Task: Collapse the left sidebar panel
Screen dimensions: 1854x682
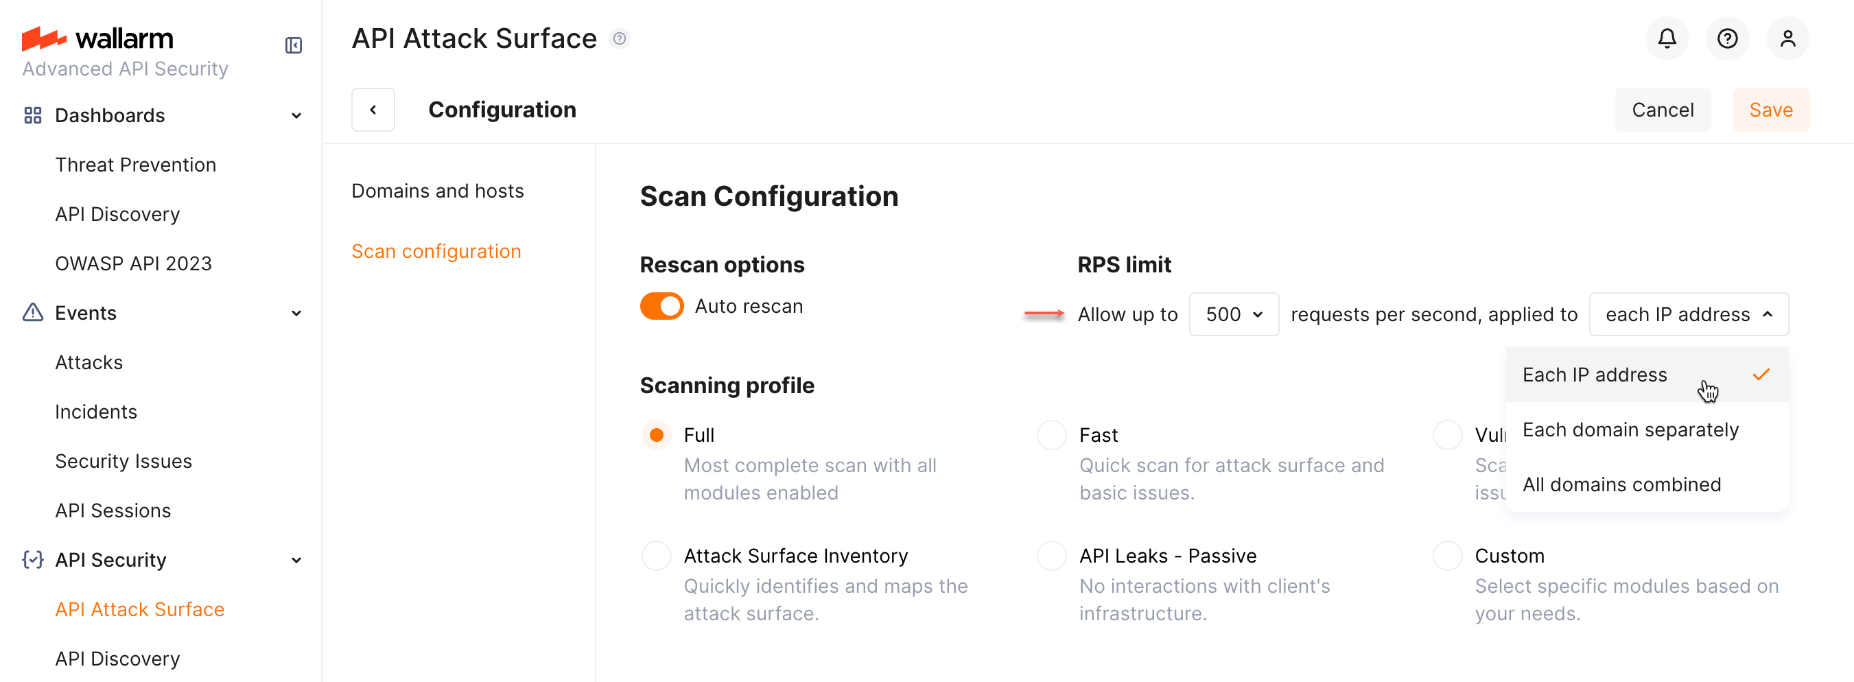Action: [293, 45]
